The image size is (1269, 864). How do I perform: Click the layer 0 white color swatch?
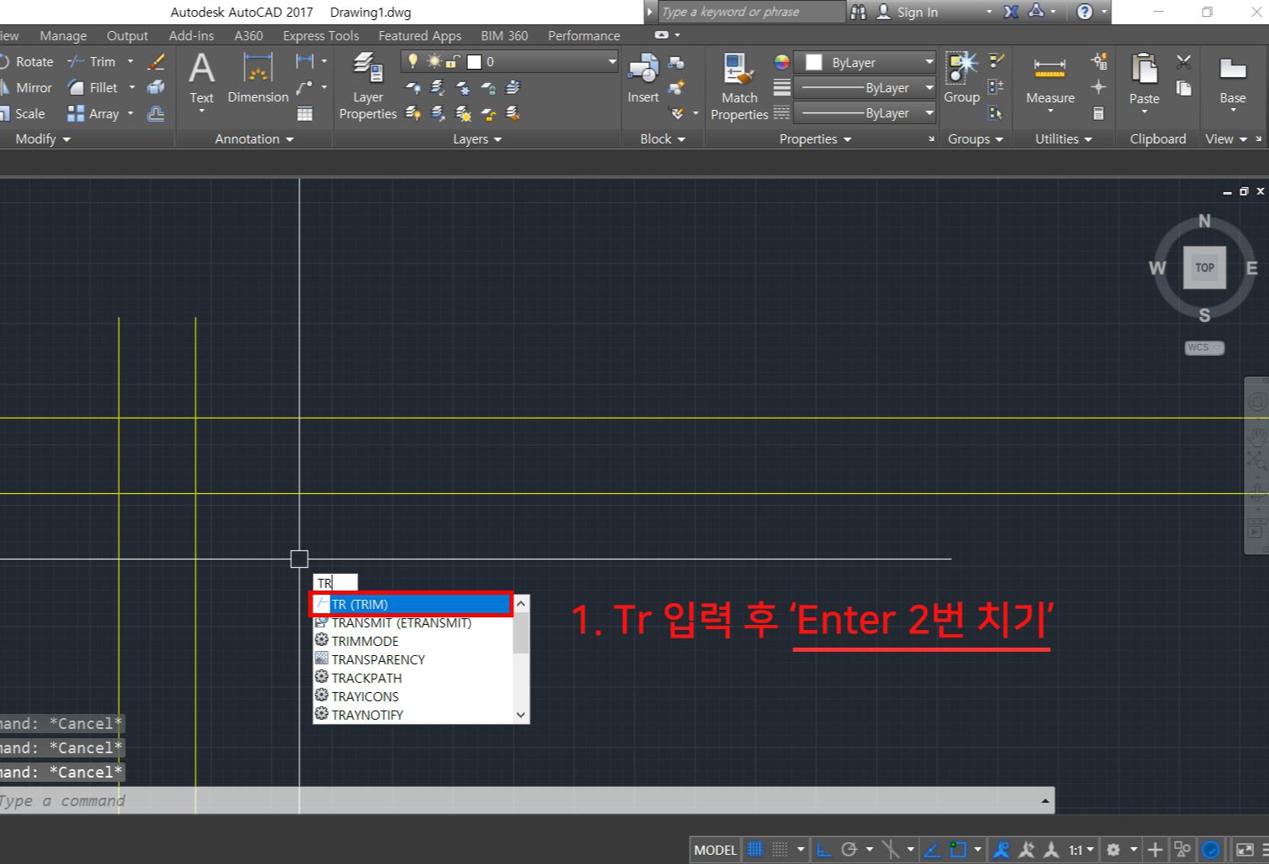pos(474,62)
